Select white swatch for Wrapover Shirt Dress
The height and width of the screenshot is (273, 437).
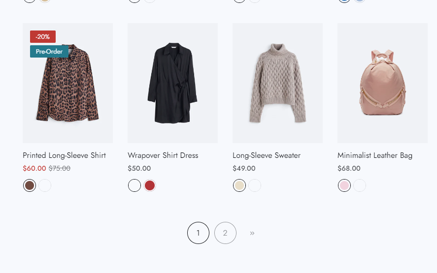(134, 185)
